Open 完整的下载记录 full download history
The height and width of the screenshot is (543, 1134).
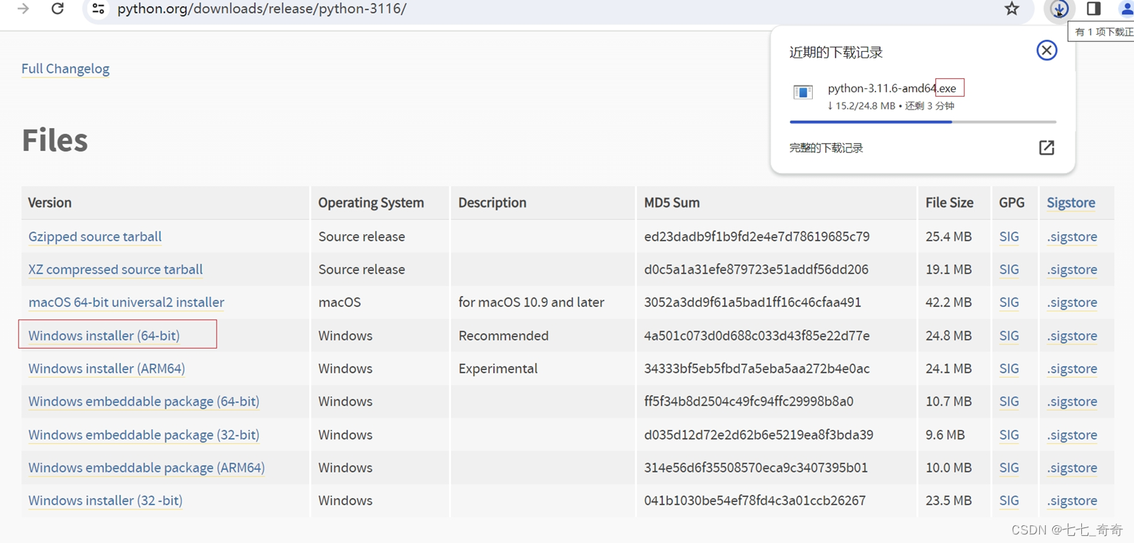(x=826, y=148)
